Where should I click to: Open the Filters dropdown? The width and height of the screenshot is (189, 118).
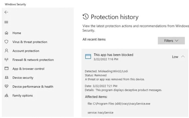[171, 41]
